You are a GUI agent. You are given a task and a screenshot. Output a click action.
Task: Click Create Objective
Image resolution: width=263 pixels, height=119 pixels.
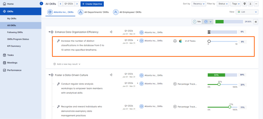click(92, 4)
